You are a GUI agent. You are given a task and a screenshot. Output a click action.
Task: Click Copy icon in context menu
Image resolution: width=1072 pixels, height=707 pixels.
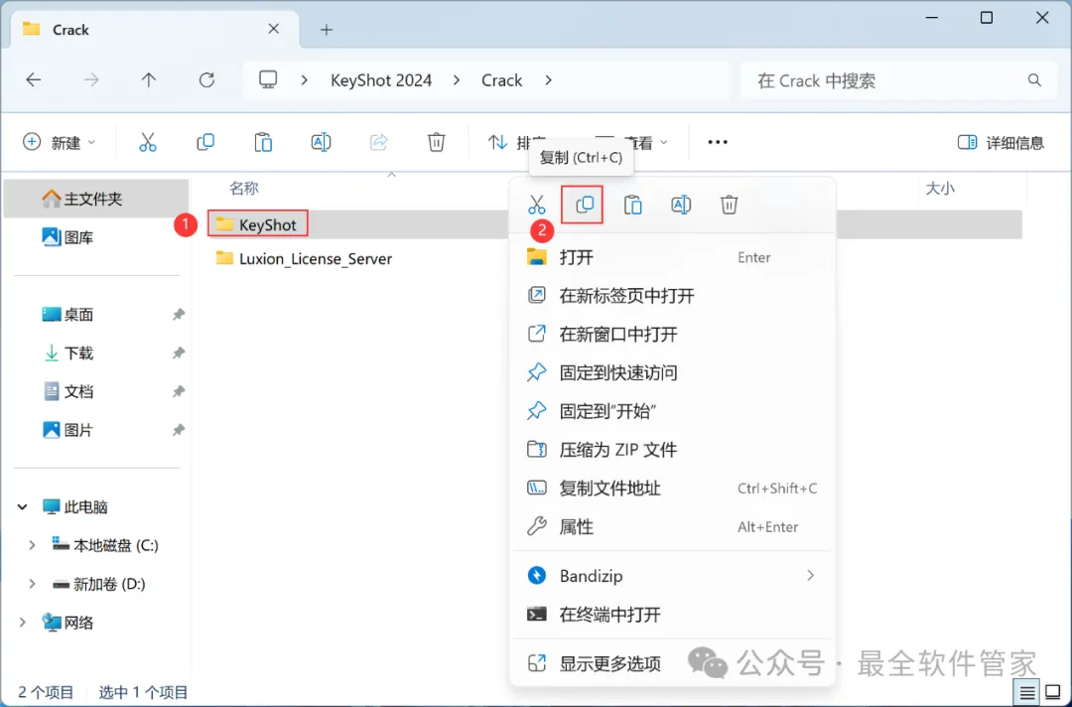point(585,205)
